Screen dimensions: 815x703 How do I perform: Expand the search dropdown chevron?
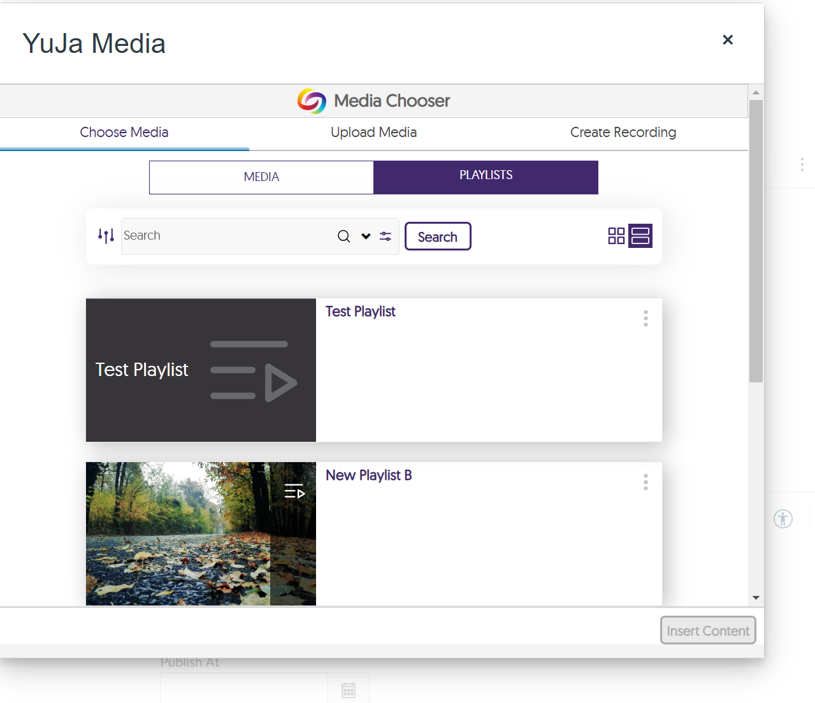pos(366,236)
